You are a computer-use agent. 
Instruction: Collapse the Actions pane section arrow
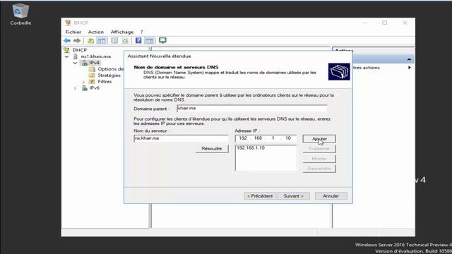pos(409,59)
